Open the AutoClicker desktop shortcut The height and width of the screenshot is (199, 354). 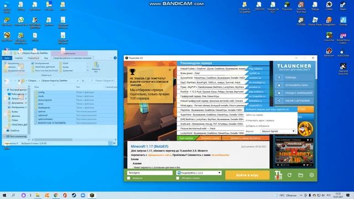[343, 53]
